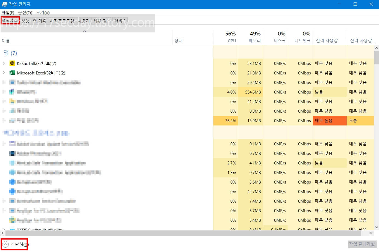Click the 0.1MB memory cell
Viewport: 379px width, 252px height.
pos(251,144)
